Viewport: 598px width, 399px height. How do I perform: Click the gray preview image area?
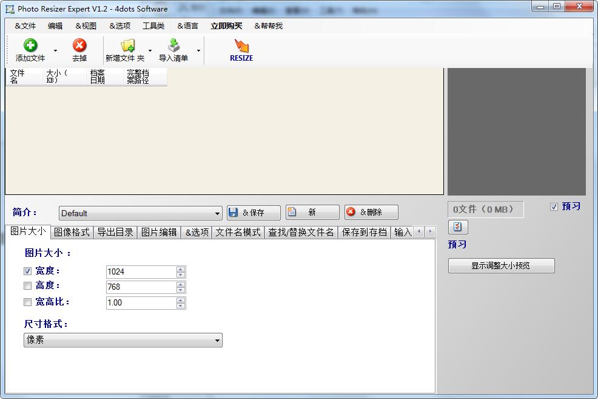point(516,132)
